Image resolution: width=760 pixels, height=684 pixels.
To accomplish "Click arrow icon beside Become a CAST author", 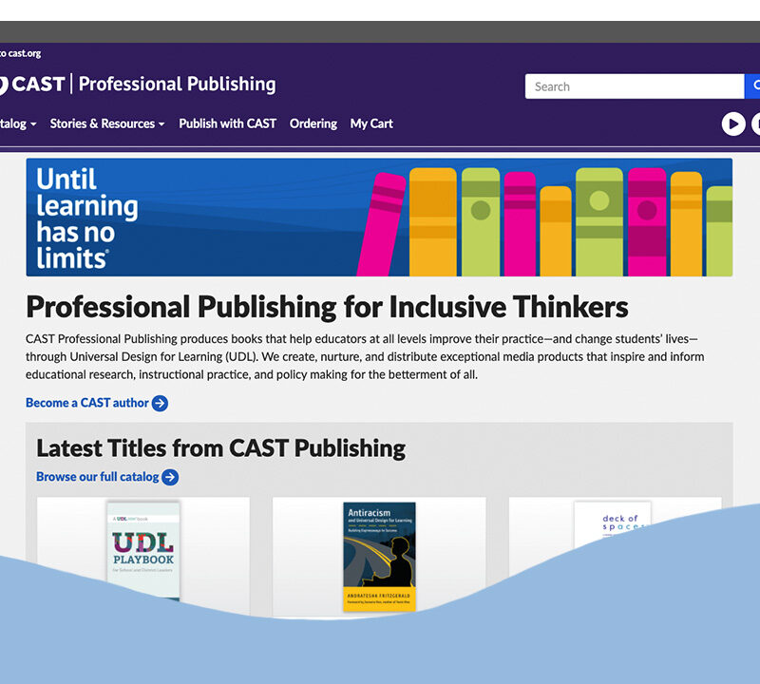I will (x=160, y=404).
